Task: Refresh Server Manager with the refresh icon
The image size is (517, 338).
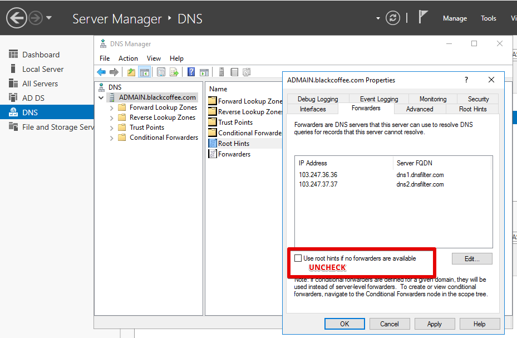Action: (393, 18)
